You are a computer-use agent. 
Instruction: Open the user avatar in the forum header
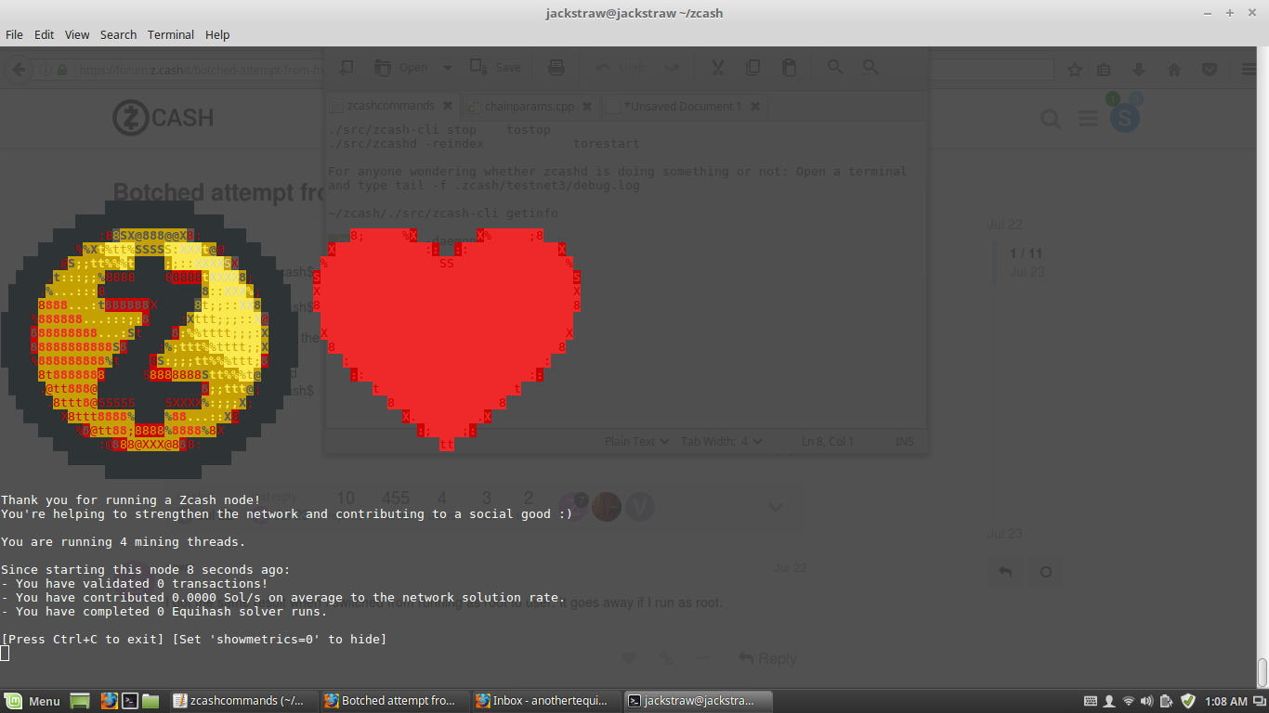[x=1125, y=117]
